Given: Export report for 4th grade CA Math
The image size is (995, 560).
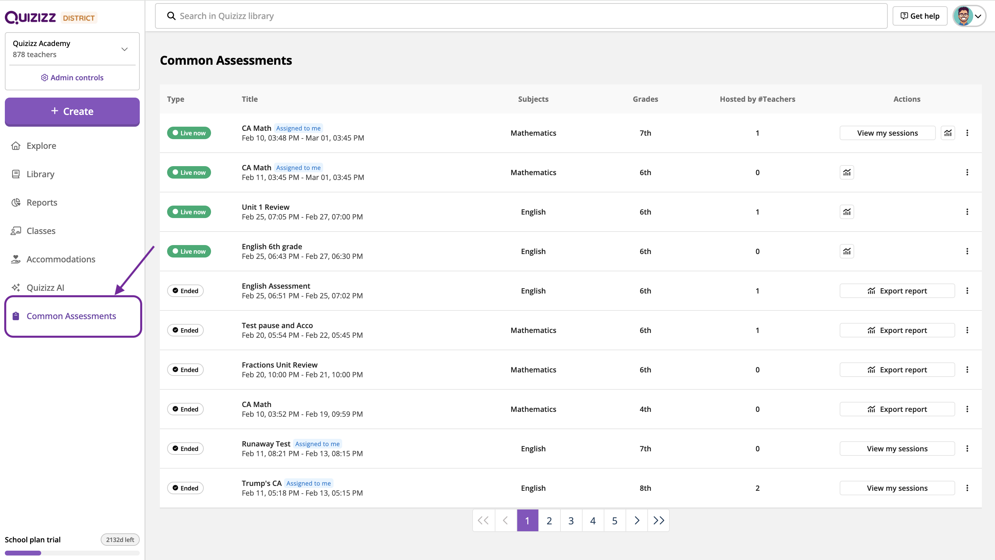Looking at the screenshot, I should pyautogui.click(x=897, y=409).
